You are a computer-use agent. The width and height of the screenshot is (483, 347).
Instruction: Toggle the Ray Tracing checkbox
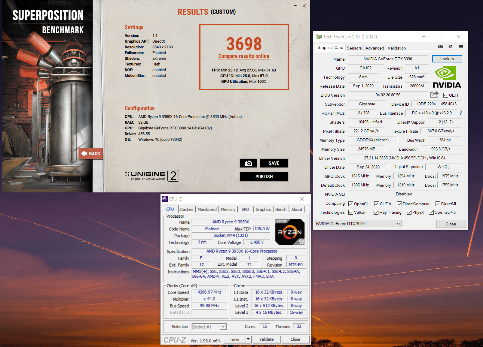(376, 212)
